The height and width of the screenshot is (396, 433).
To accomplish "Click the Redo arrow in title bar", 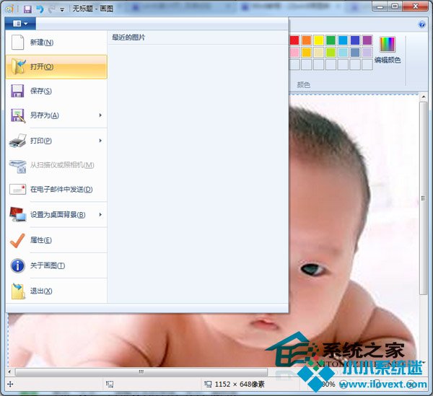I will [52, 9].
